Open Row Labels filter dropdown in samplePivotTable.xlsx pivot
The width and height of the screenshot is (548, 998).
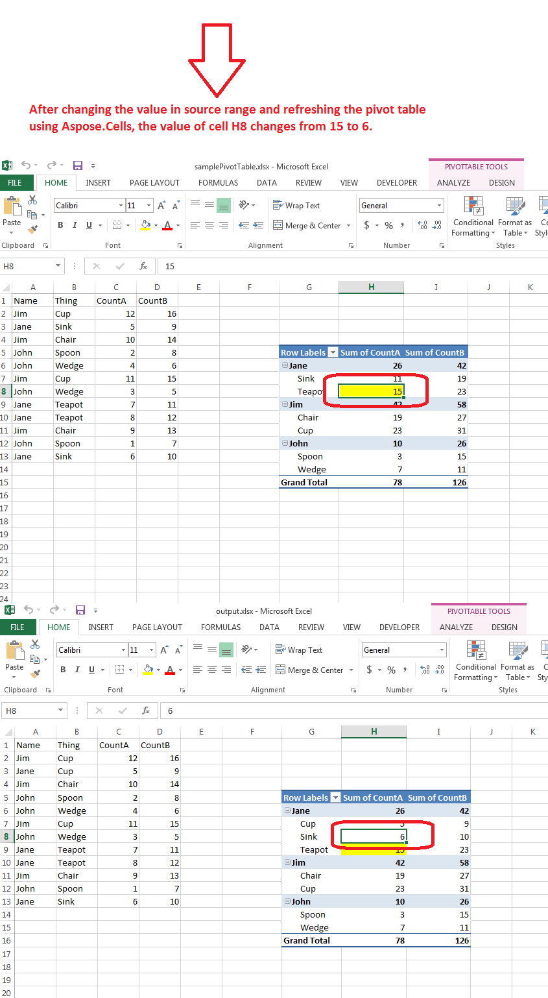coord(333,353)
